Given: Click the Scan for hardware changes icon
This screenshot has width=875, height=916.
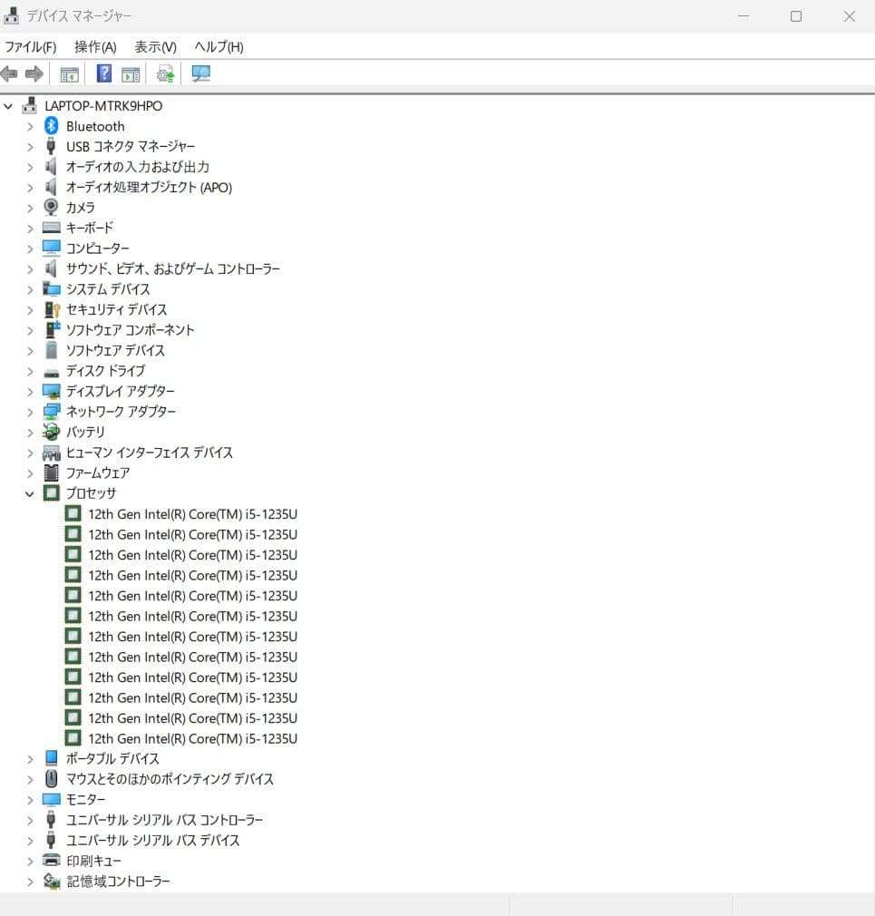Looking at the screenshot, I should [x=165, y=73].
